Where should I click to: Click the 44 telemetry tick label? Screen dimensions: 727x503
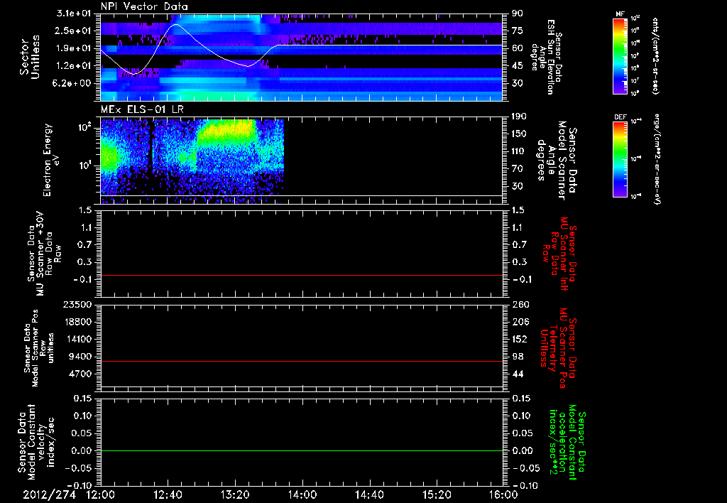(518, 374)
